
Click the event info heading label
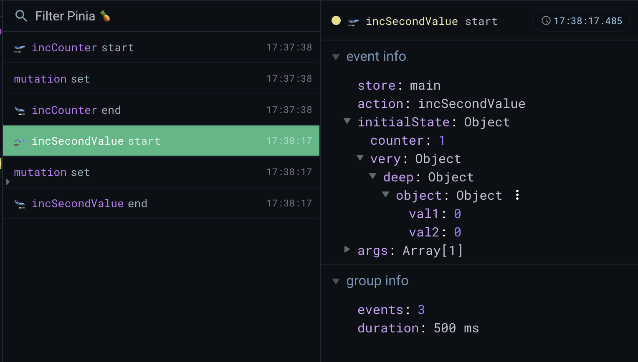(x=376, y=56)
